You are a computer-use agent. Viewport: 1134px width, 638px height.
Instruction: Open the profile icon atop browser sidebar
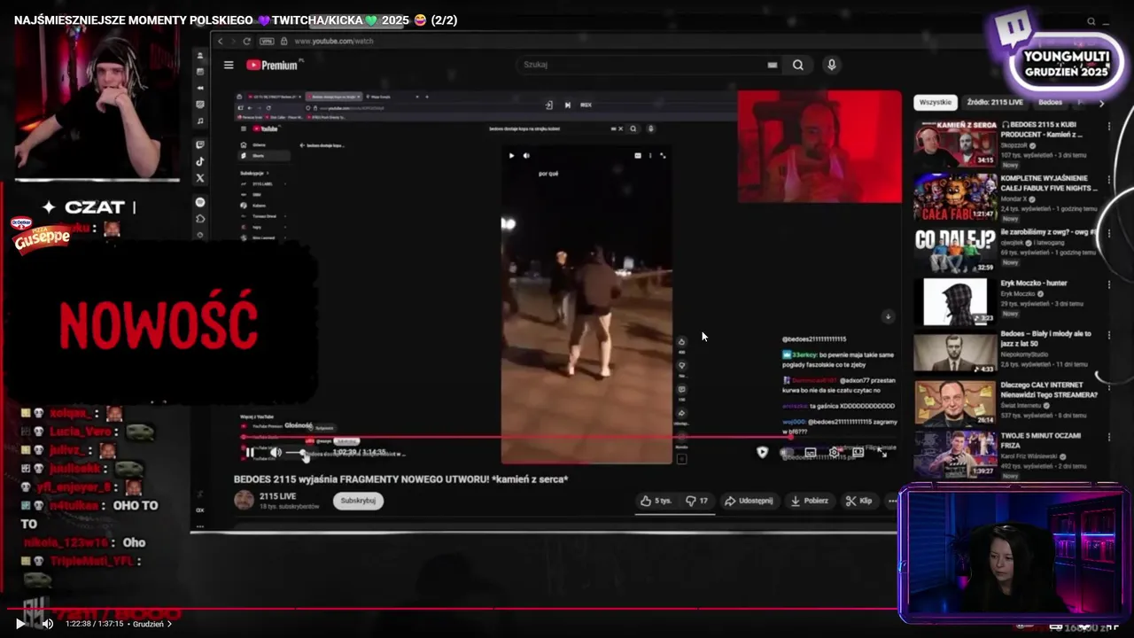[200, 55]
